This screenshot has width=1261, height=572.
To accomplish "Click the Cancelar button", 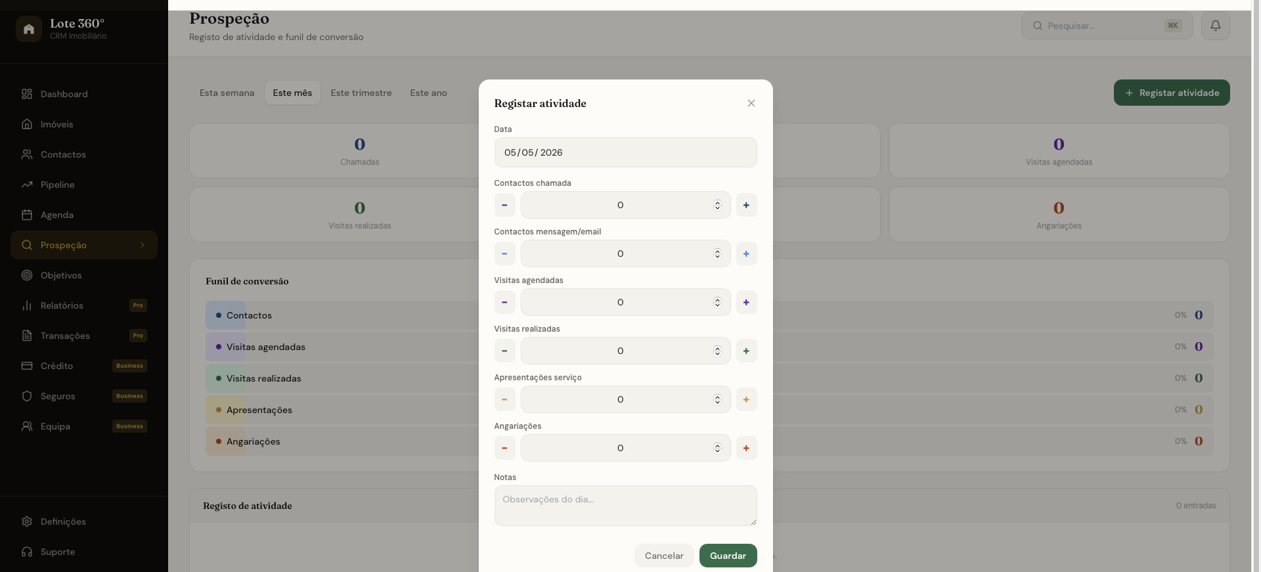I will pyautogui.click(x=664, y=556).
